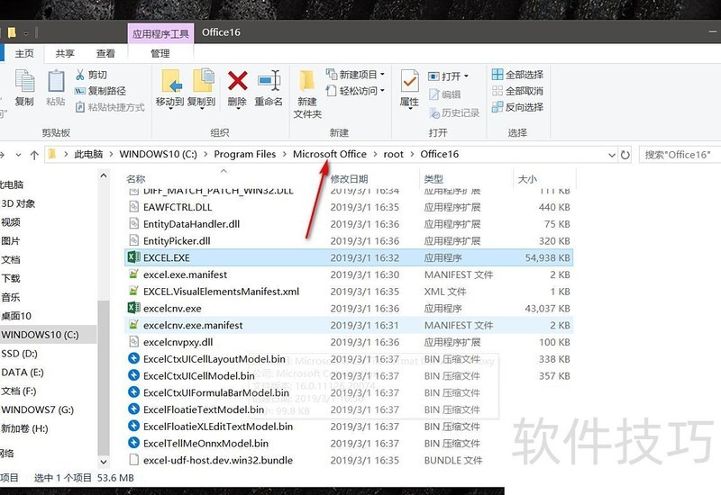
Task: Open History (历史记录) in the ribbon
Action: [x=454, y=113]
